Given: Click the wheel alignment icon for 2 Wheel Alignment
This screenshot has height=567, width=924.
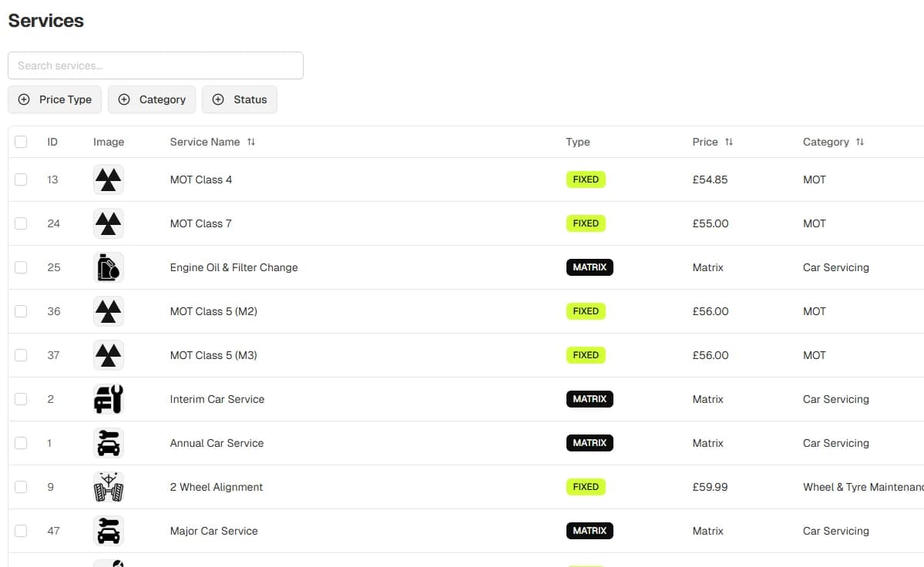Looking at the screenshot, I should click(x=108, y=487).
